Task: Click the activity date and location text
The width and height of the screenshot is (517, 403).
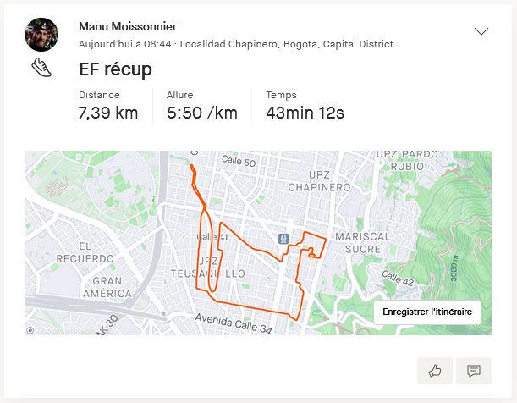Action: [235, 43]
